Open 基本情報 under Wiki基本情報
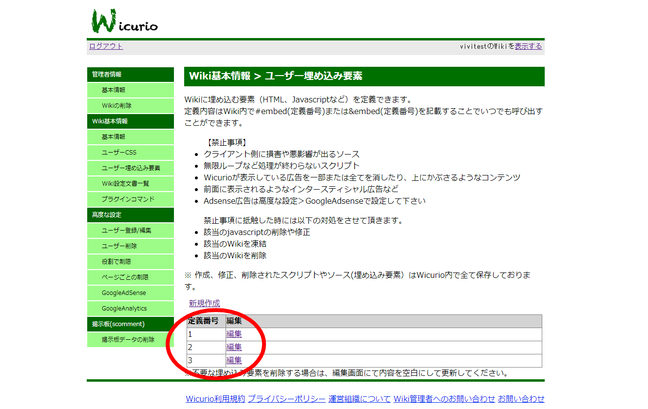648x409 pixels. pos(114,137)
